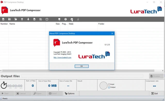Click the horizontal scrollbar right arrow
The image size is (165, 101).
tap(163, 71)
